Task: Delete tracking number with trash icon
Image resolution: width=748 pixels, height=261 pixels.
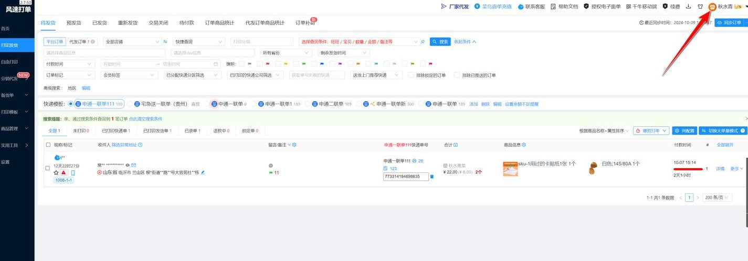Action: (432, 177)
